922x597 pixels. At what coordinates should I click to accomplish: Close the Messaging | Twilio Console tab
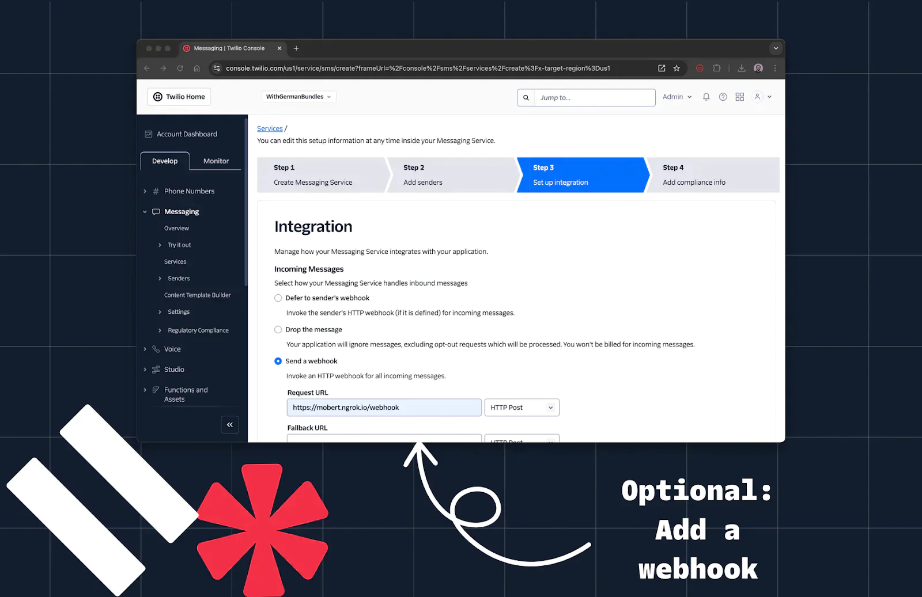point(279,48)
